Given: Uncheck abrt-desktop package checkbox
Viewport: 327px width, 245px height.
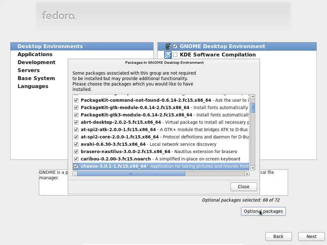Looking at the screenshot, I should click(x=76, y=122).
